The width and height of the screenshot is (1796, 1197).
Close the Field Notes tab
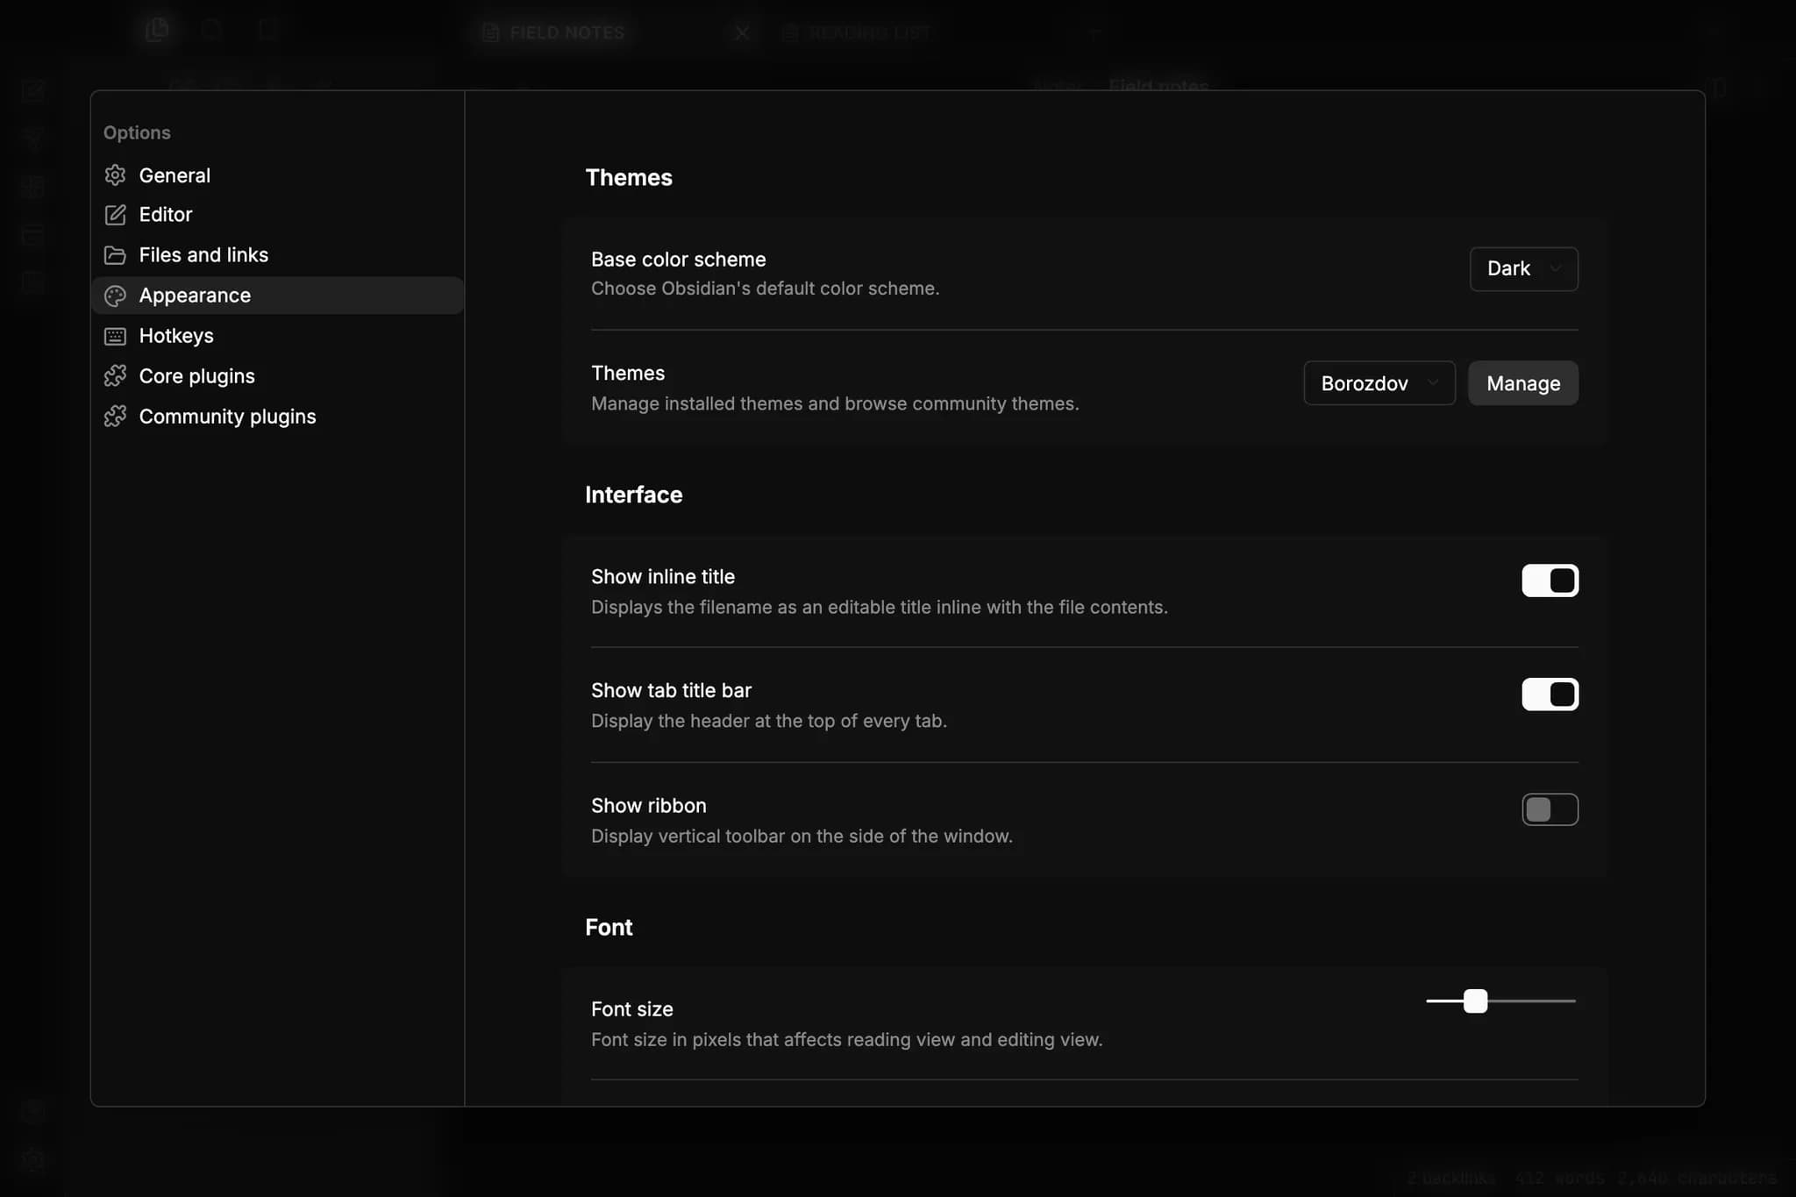[742, 33]
